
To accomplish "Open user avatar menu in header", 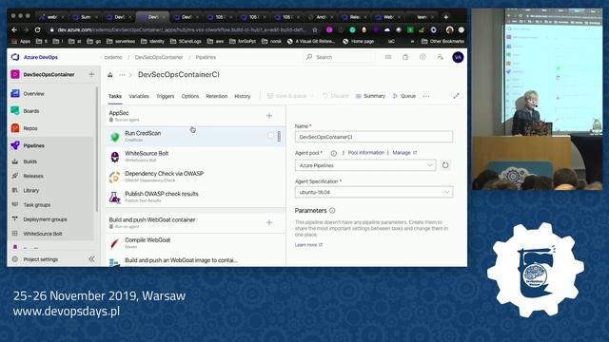I will point(458,57).
